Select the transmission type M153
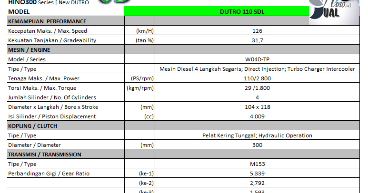 [x=257, y=164]
